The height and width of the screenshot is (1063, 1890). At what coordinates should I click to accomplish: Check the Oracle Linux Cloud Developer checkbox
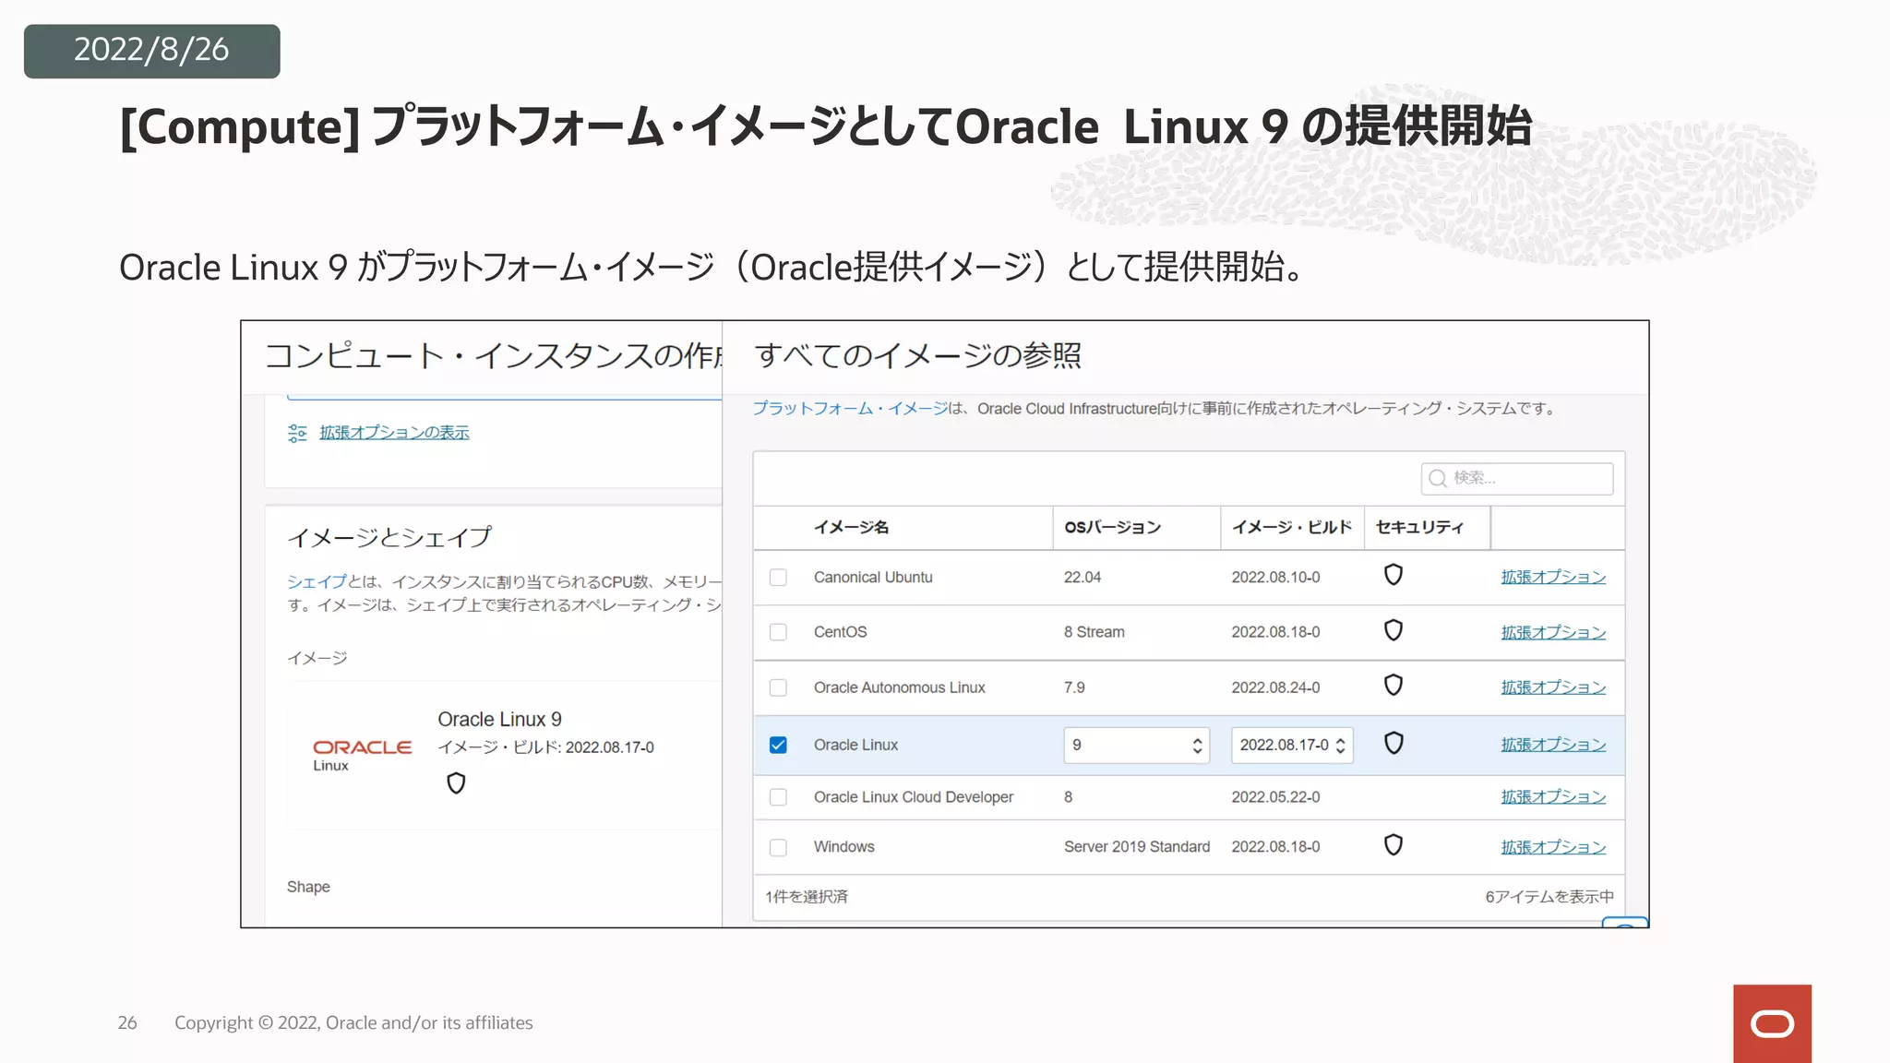click(x=778, y=797)
